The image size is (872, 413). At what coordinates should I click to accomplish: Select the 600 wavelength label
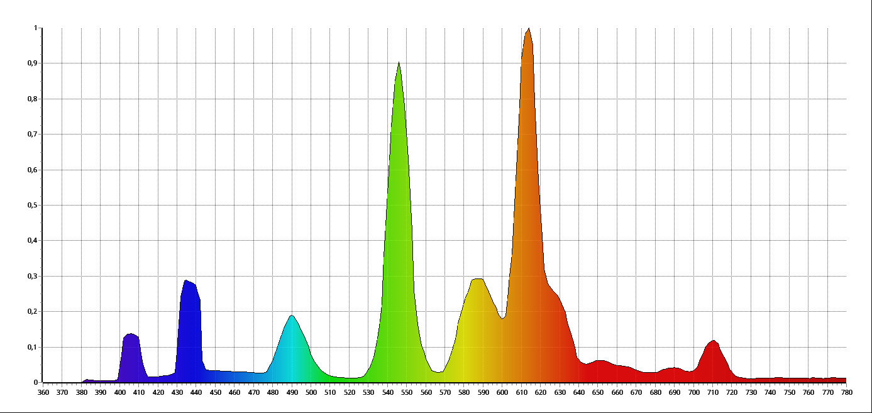[x=502, y=393]
